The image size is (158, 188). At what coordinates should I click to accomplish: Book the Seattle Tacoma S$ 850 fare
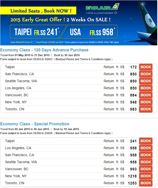pyautogui.click(x=146, y=81)
